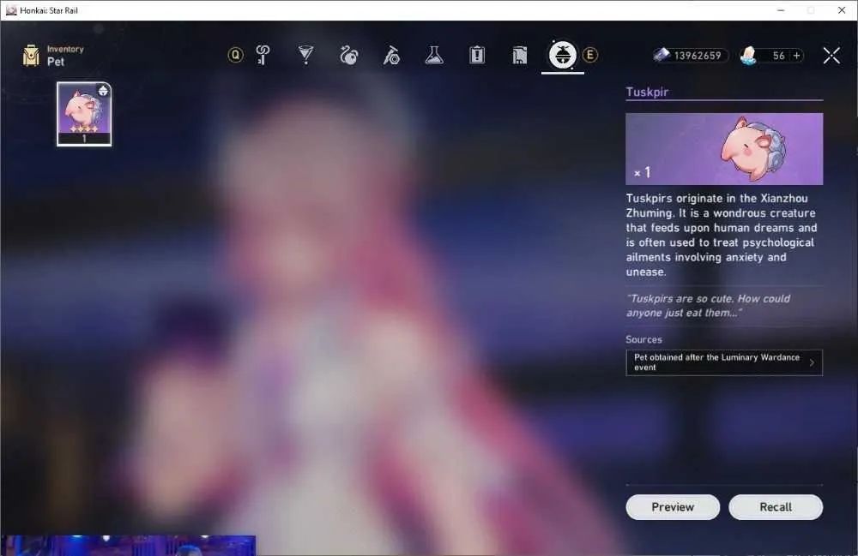The image size is (858, 556).
Task: Click the Credits currency icon beside 13962659
Action: click(662, 55)
